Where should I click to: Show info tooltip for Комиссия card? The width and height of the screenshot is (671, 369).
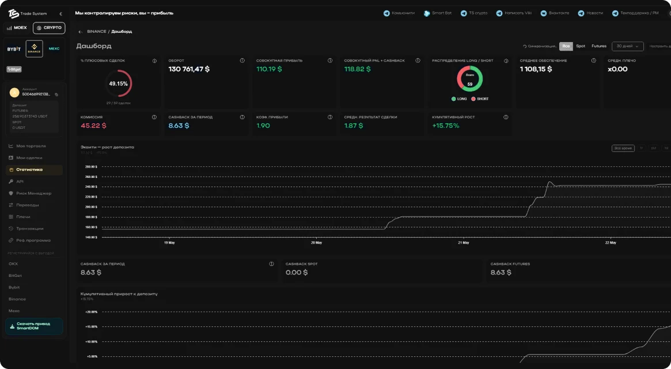[x=154, y=117]
